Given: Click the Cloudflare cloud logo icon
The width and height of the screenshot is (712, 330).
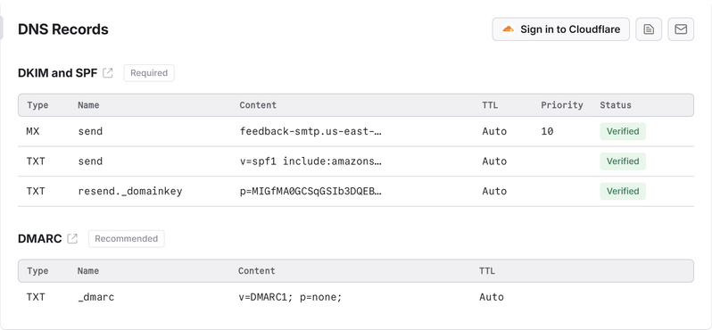Looking at the screenshot, I should pyautogui.click(x=508, y=29).
